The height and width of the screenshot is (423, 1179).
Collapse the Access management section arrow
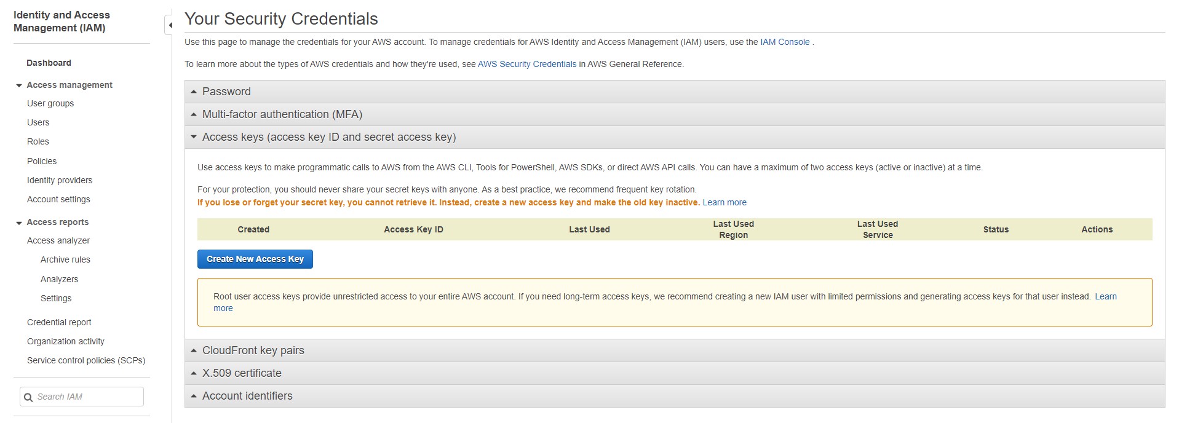click(x=19, y=85)
